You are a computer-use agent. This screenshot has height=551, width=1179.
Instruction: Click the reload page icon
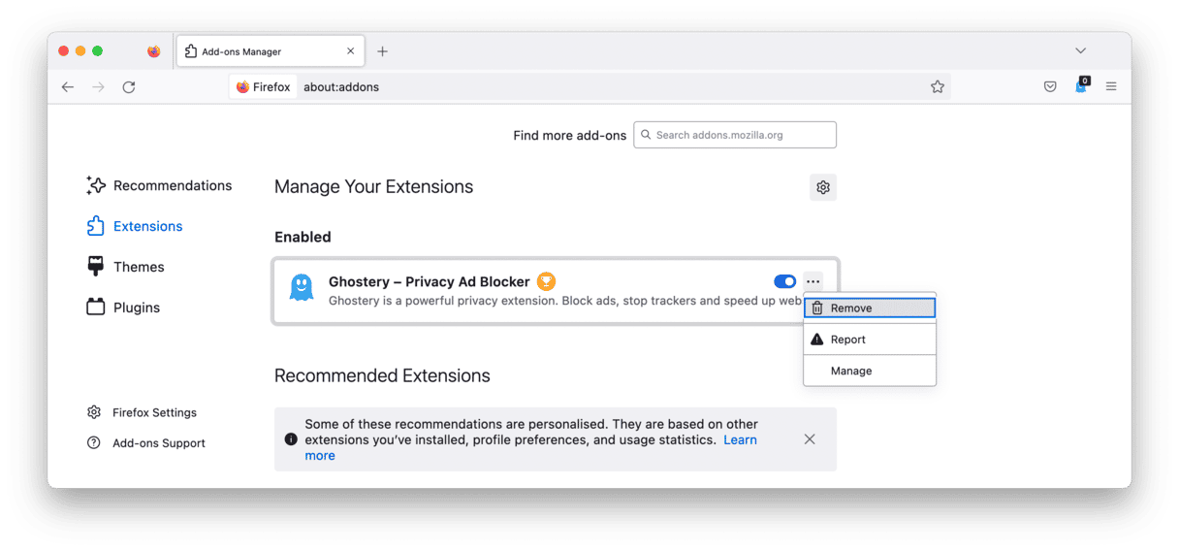point(129,87)
